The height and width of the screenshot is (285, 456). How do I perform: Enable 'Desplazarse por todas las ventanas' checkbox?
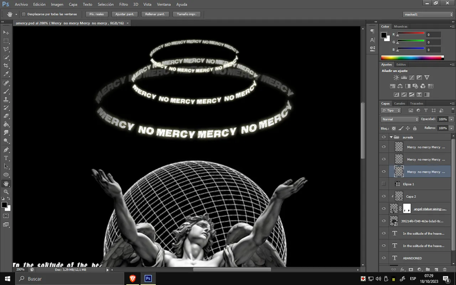coord(24,14)
